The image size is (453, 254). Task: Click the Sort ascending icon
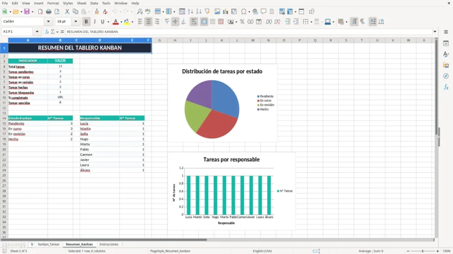(x=190, y=11)
